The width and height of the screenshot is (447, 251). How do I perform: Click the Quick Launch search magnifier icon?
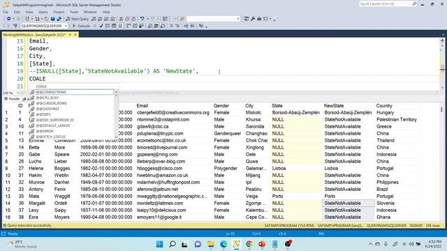[x=414, y=3]
